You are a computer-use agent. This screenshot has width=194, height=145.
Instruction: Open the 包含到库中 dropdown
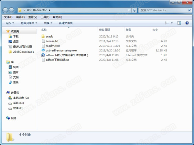(x=29, y=23)
